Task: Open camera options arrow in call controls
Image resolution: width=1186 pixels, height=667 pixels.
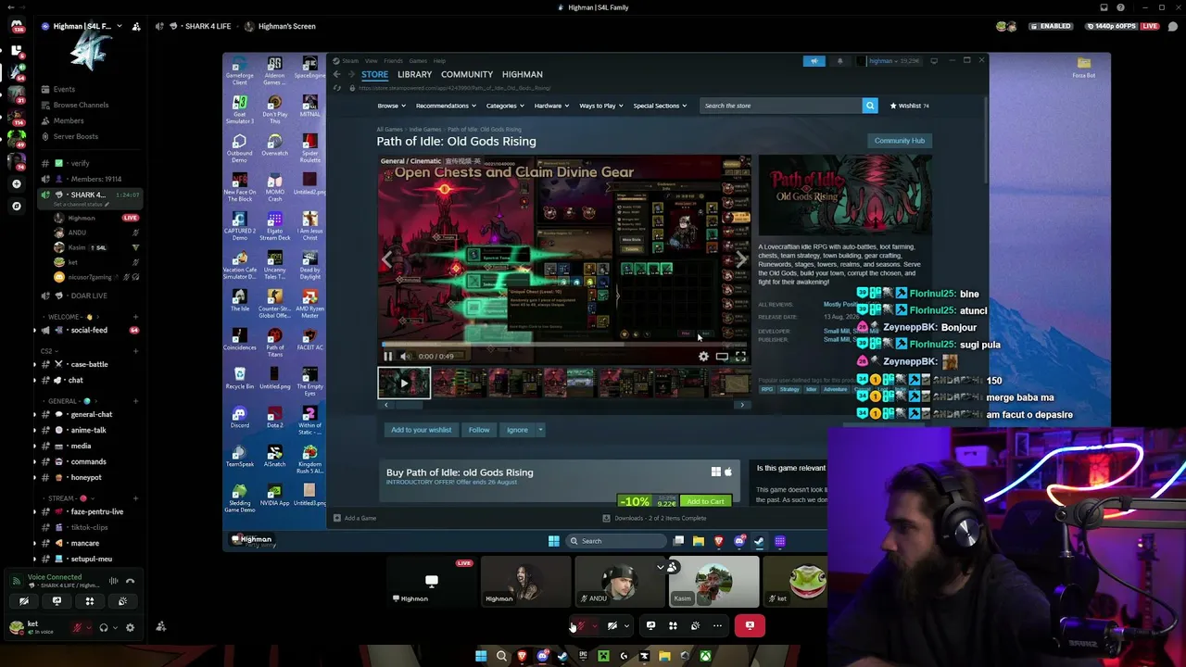Action: tap(626, 626)
